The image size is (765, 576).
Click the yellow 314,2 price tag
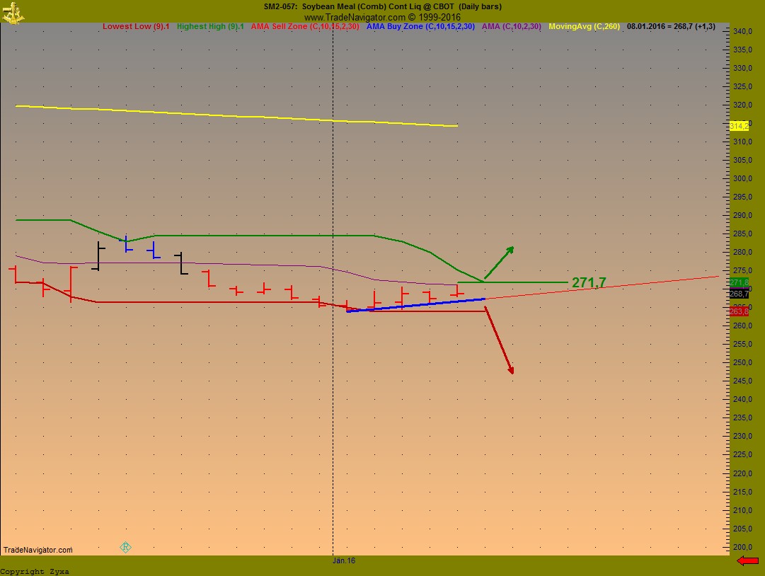pos(739,127)
